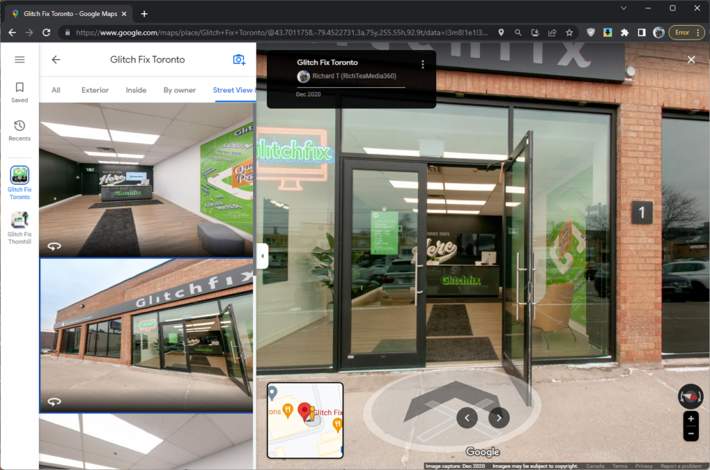Click the Report a problem link
710x470 pixels.
pyautogui.click(x=681, y=466)
